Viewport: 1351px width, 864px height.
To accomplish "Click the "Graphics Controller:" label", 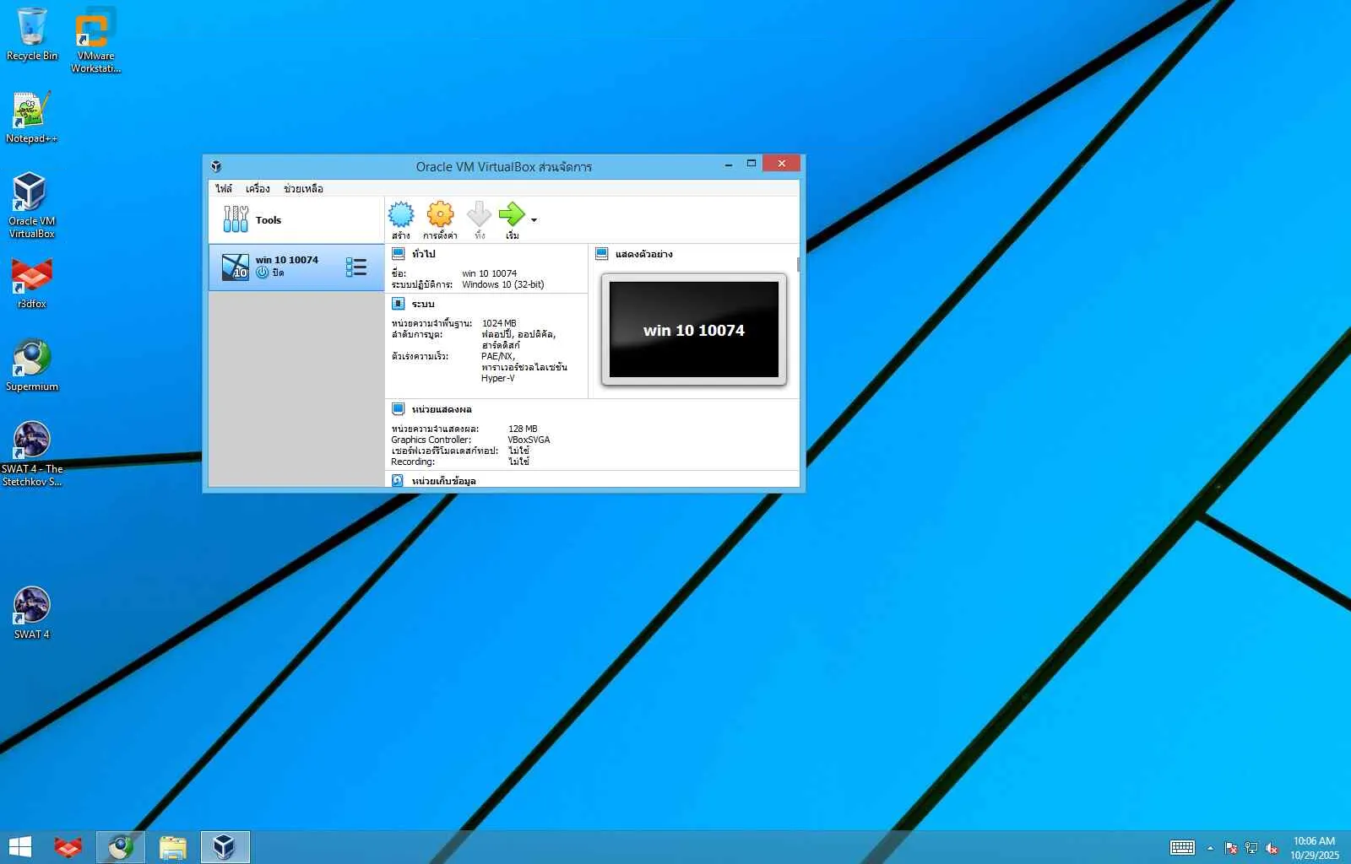I will pos(431,440).
